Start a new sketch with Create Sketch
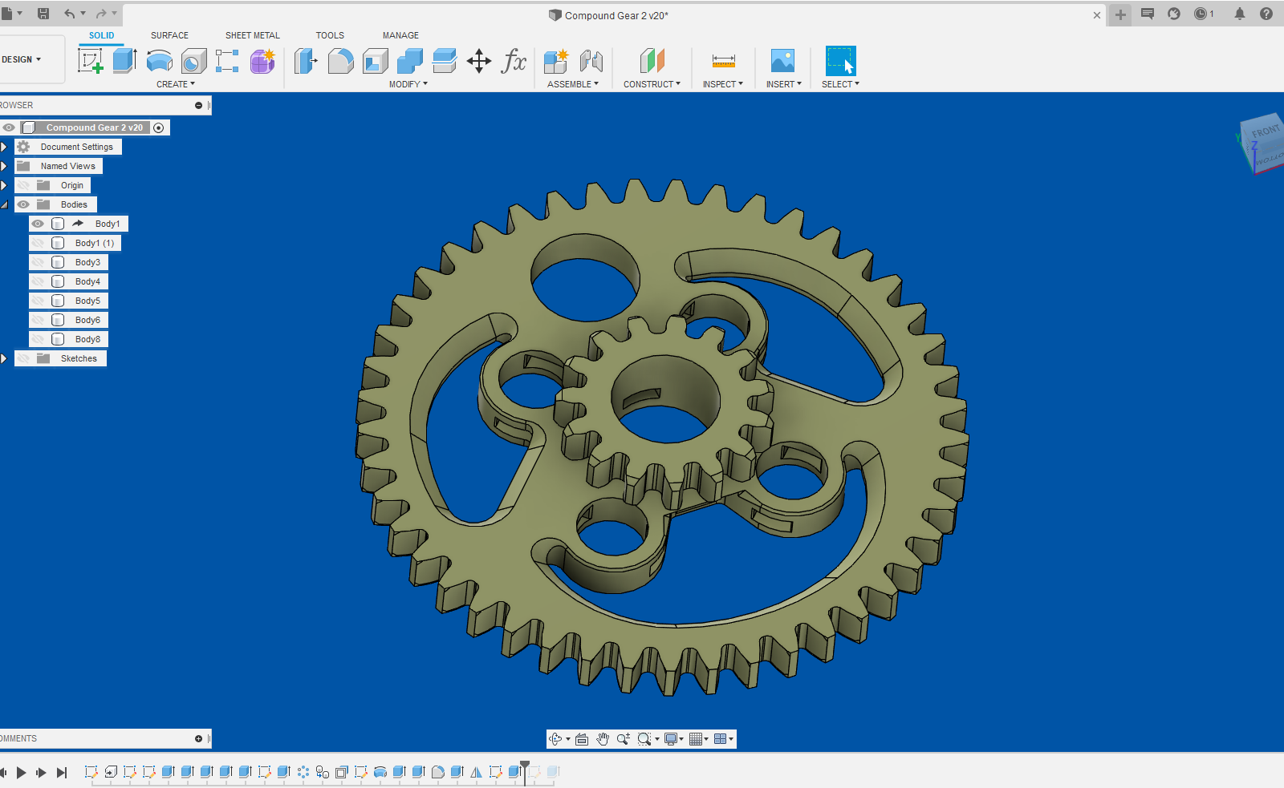The image size is (1284, 788). pos(90,61)
